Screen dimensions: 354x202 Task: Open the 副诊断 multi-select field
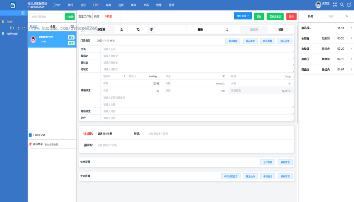[193, 145]
